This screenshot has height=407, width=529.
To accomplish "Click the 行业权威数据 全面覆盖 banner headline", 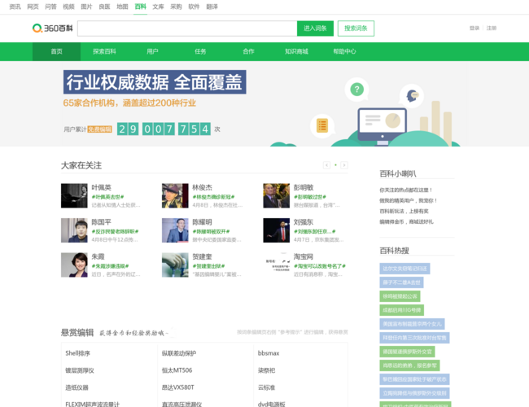I will pyautogui.click(x=155, y=82).
